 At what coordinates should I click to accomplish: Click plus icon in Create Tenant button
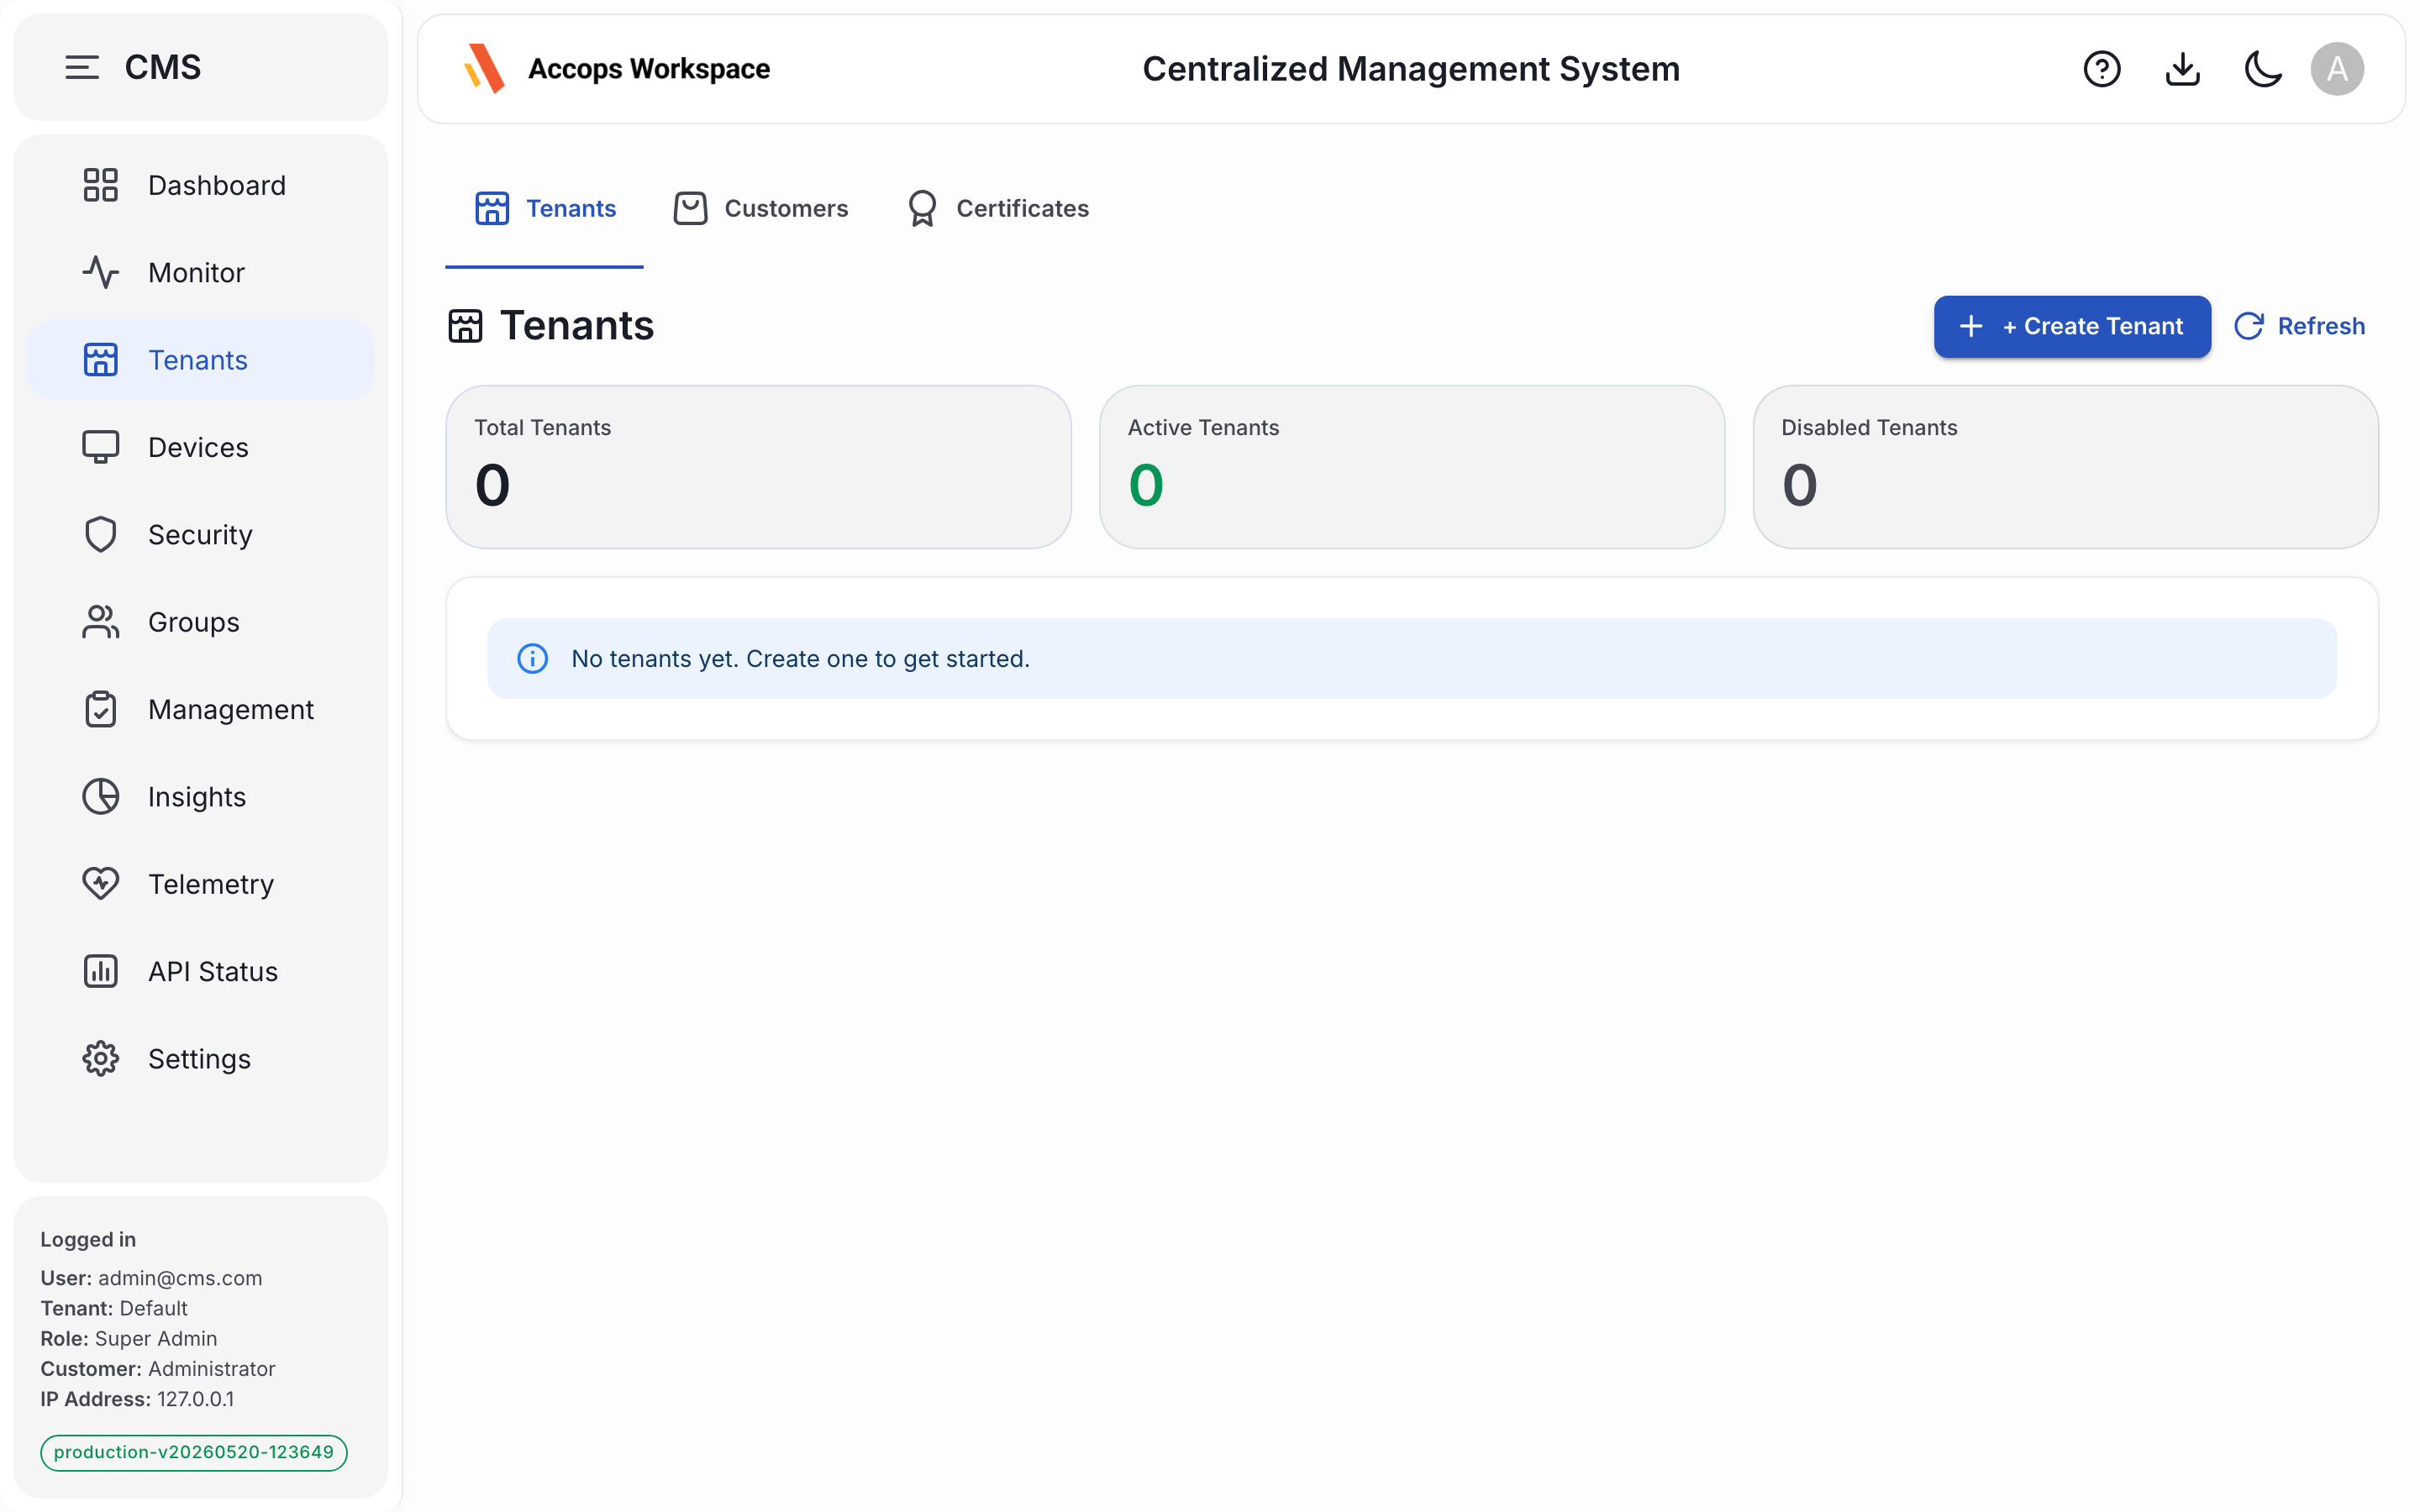coord(1970,326)
